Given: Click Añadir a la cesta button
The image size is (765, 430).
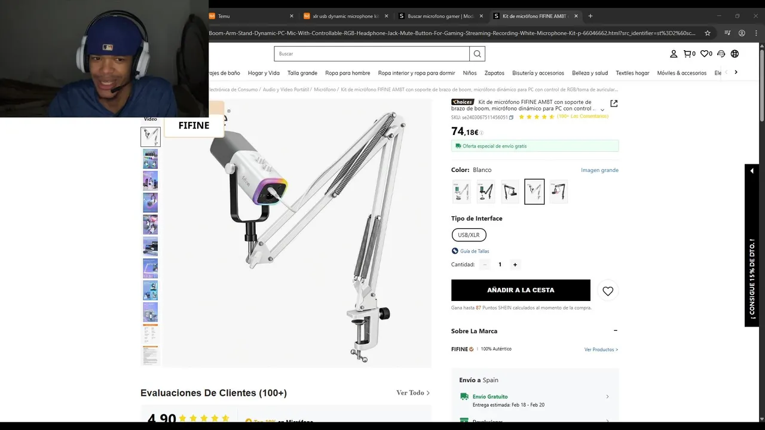Looking at the screenshot, I should (x=521, y=290).
